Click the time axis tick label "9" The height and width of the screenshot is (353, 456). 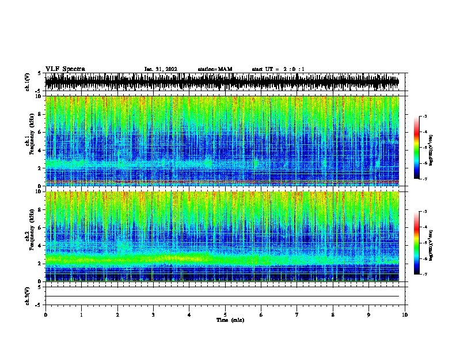368,314
